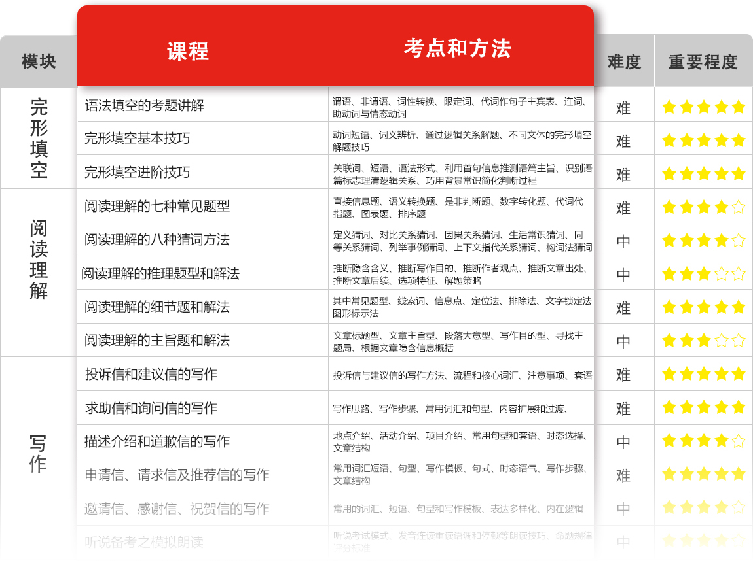The image size is (753, 561).
Task: Click the star rating for 求助信和询问信的写作
Action: 703,407
